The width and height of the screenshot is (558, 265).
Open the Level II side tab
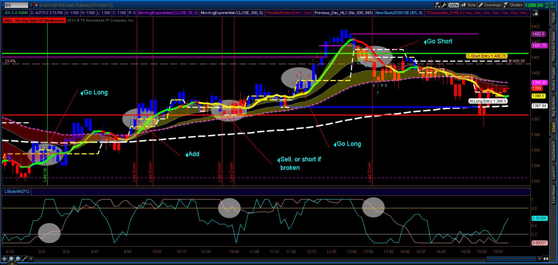pyautogui.click(x=553, y=173)
